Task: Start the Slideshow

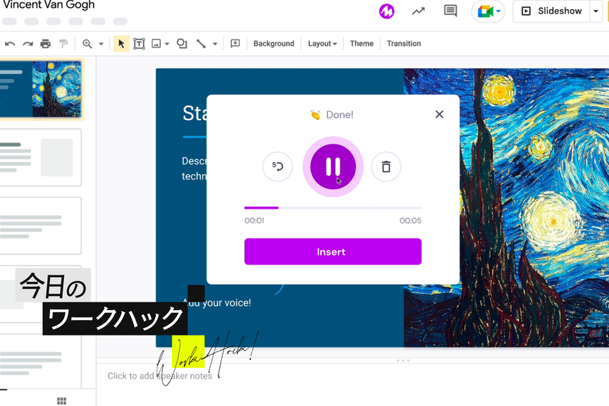Action: point(551,11)
